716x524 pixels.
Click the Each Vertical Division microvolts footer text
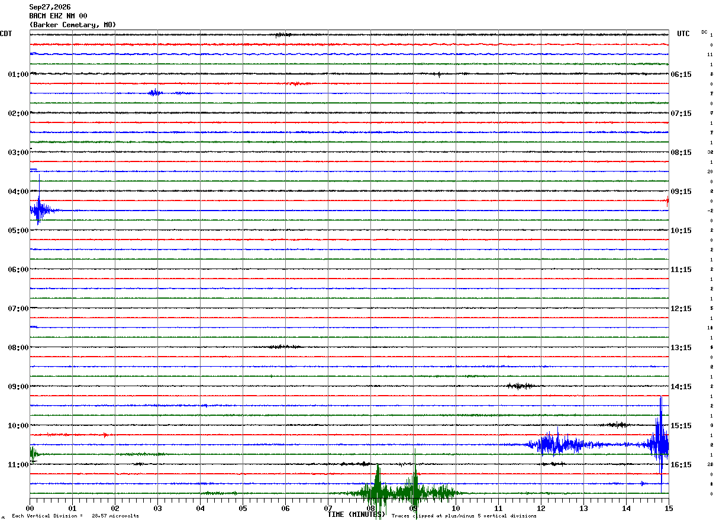(x=75, y=516)
